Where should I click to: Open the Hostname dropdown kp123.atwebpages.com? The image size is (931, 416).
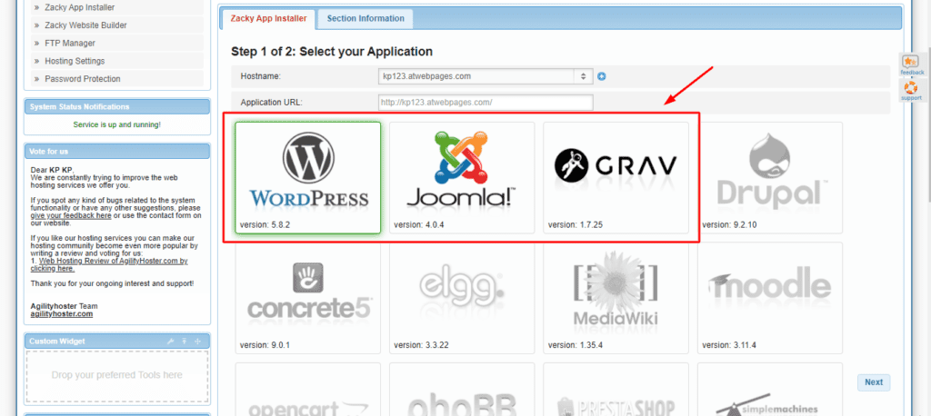click(485, 76)
